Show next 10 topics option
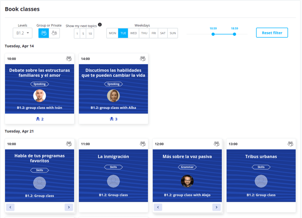Screen dimensions: 302x218 pyautogui.click(x=90, y=34)
